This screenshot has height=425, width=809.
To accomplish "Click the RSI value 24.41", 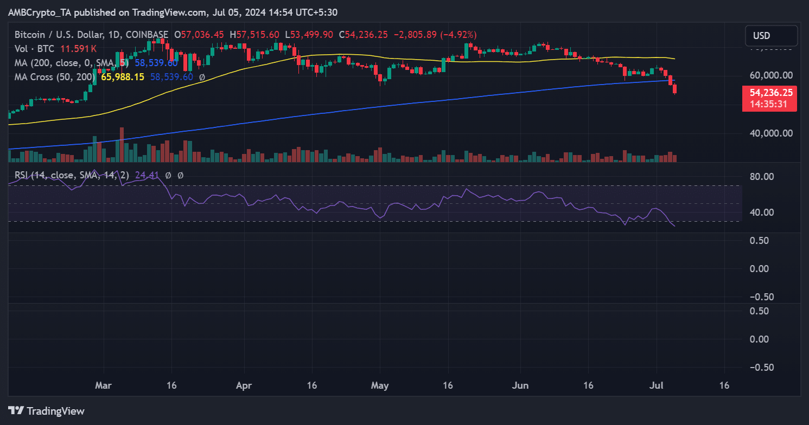I will 146,176.
